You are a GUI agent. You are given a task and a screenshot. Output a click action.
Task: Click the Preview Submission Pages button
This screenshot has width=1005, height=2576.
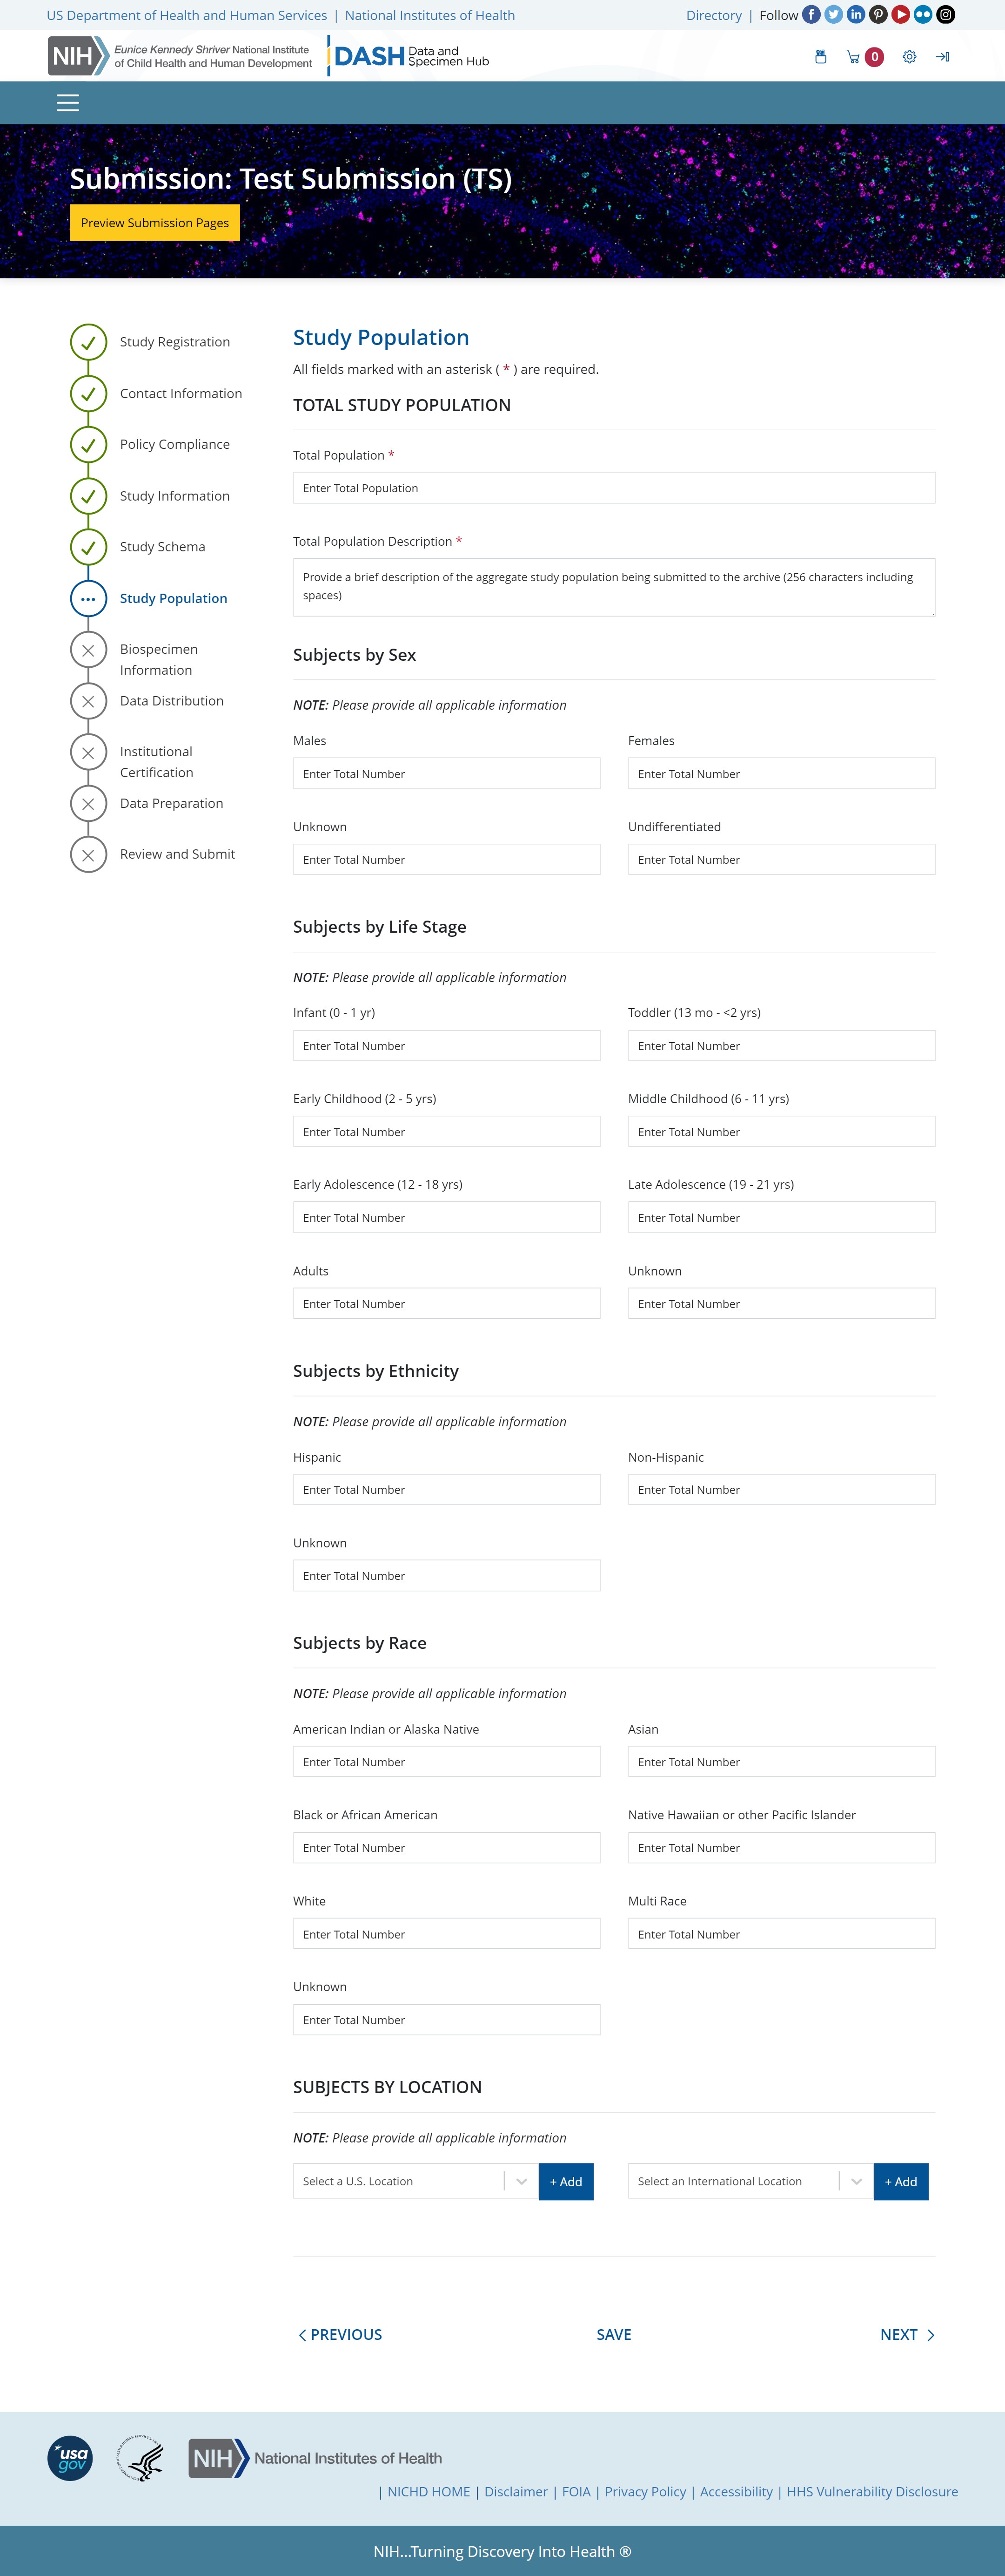(x=155, y=223)
